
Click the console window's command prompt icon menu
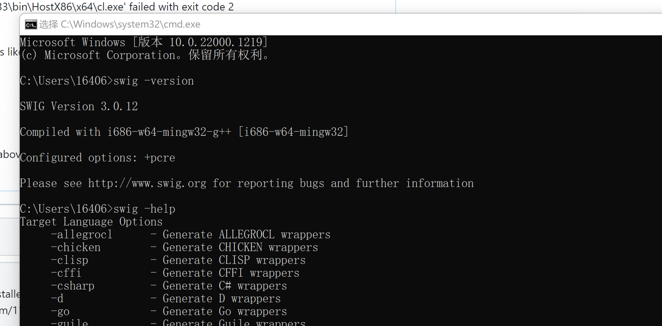coord(30,24)
